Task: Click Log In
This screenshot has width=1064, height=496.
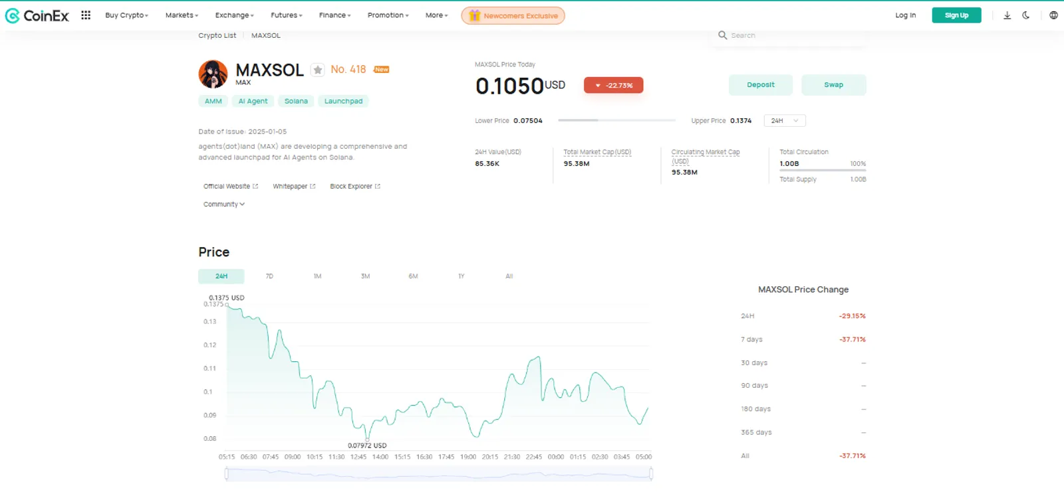Action: click(x=905, y=15)
